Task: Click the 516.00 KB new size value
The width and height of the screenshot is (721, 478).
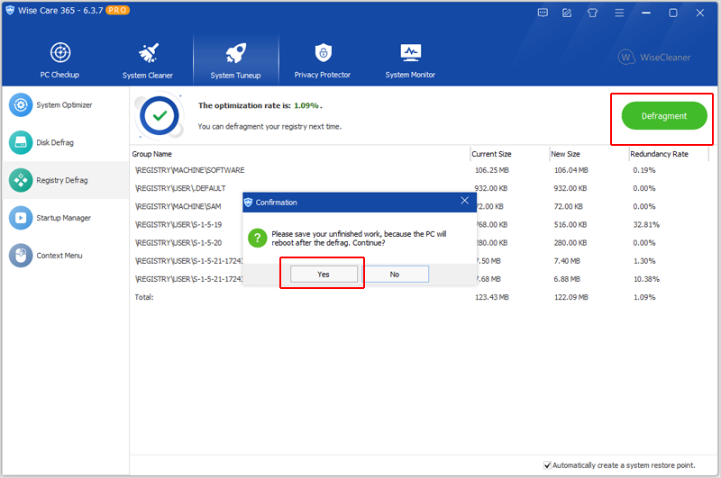Action: 570,224
